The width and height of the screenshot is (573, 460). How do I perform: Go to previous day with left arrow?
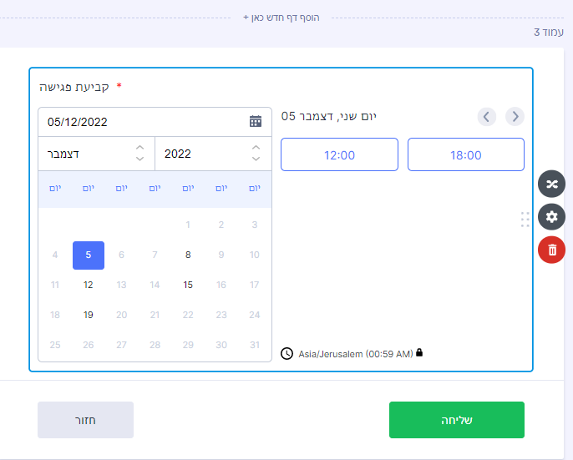[487, 117]
